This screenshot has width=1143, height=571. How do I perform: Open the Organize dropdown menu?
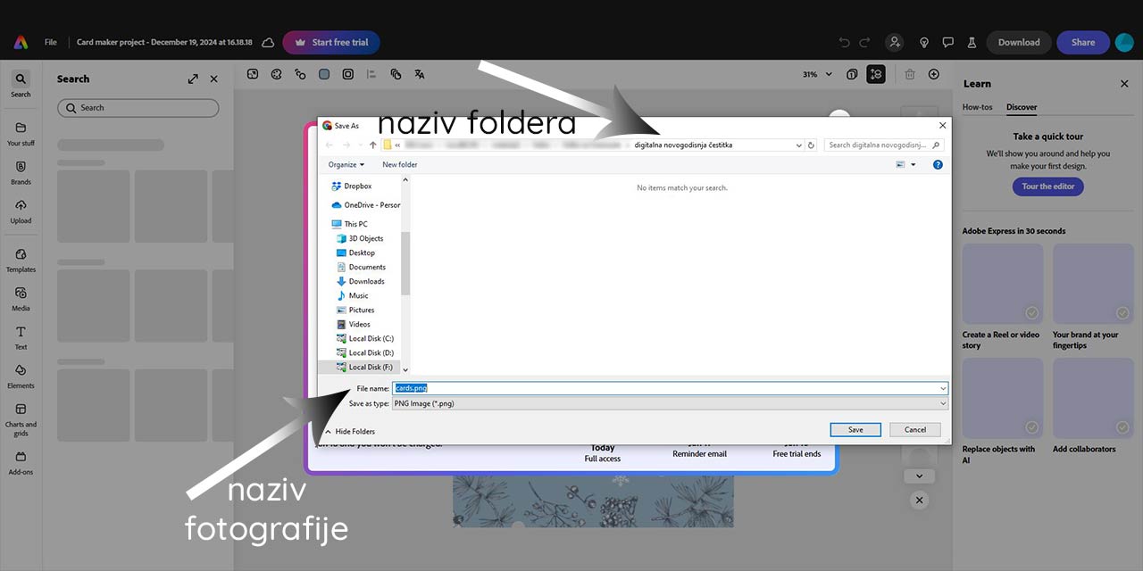click(346, 165)
